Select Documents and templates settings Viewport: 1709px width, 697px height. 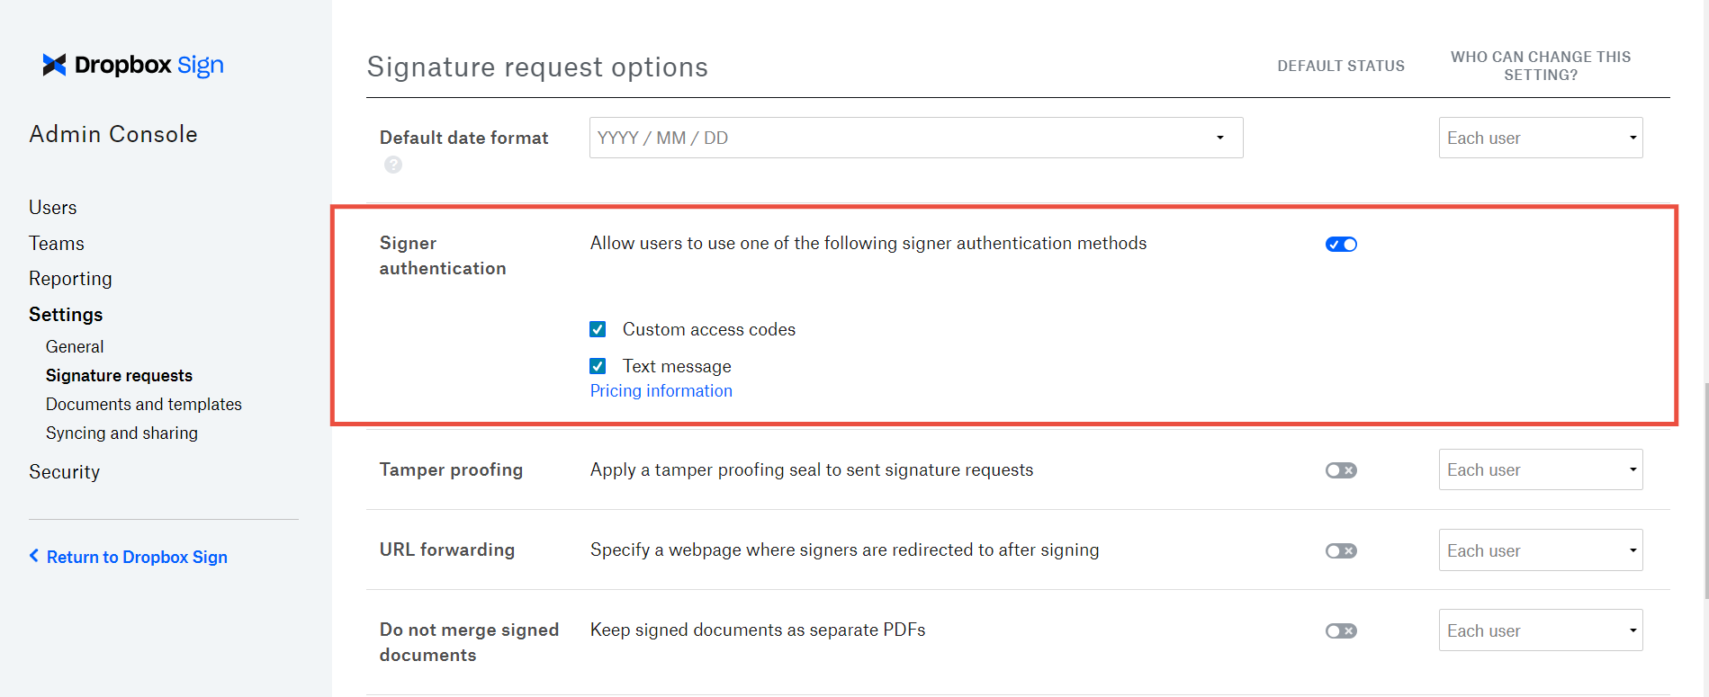(x=143, y=404)
